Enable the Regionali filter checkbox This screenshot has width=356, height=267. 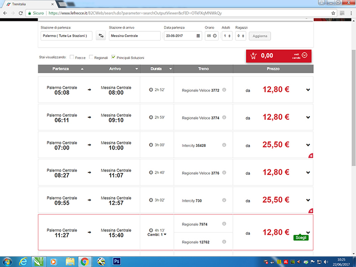click(91, 57)
